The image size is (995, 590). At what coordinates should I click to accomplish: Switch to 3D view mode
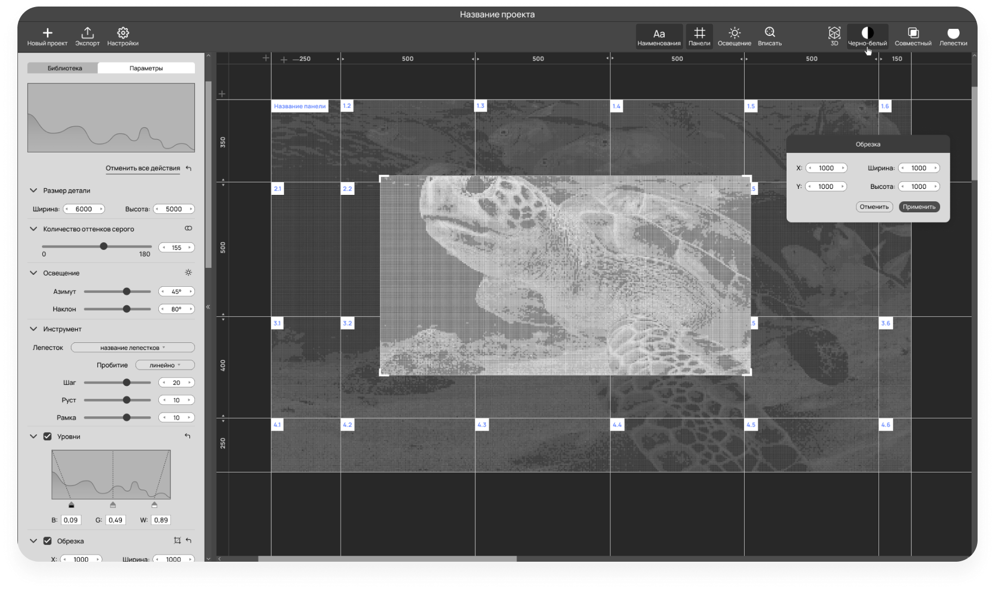[834, 33]
